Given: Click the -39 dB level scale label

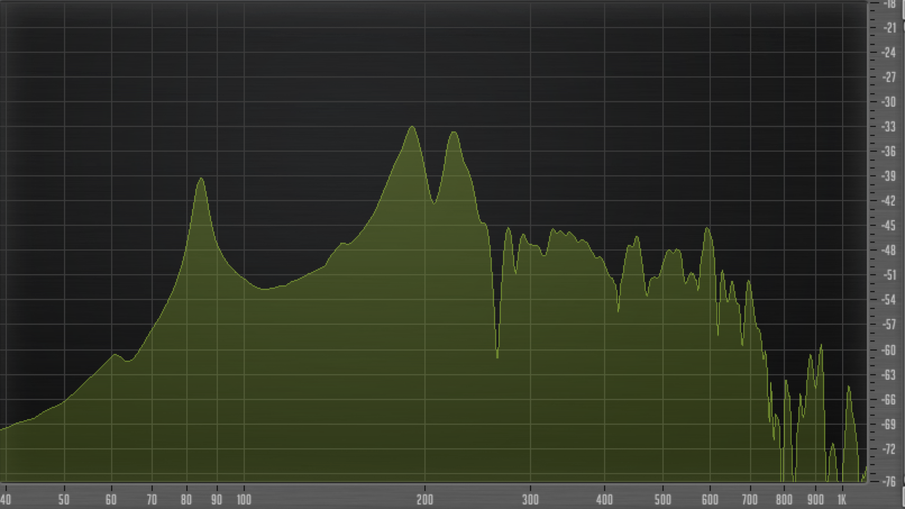Looking at the screenshot, I should [889, 176].
